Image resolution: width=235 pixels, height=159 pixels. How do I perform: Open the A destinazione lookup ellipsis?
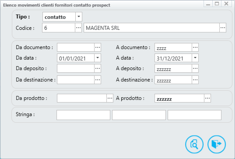pos(195,80)
